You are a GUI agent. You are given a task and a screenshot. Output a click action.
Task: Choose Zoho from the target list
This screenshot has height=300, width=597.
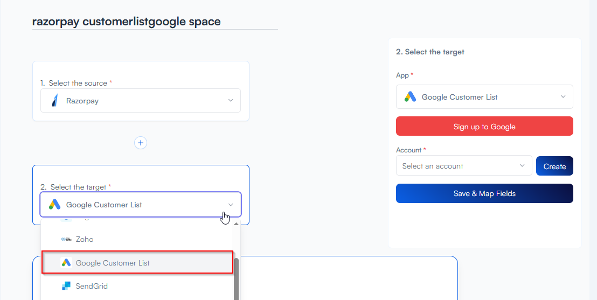pyautogui.click(x=85, y=239)
